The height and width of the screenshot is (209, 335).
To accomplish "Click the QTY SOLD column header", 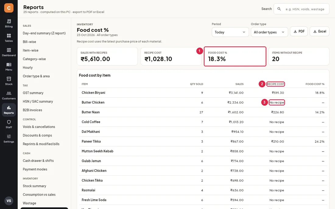I will point(196,84).
